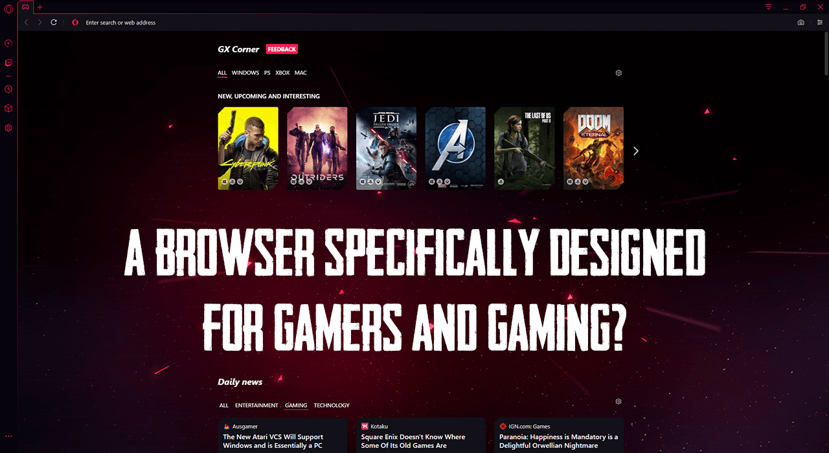Image resolution: width=829 pixels, height=453 pixels.
Task: Open the DOOM Eternal game card
Action: tap(593, 148)
